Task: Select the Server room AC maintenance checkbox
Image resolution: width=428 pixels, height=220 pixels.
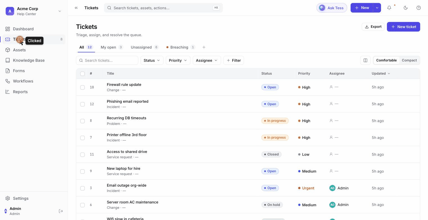Action: 82,205
